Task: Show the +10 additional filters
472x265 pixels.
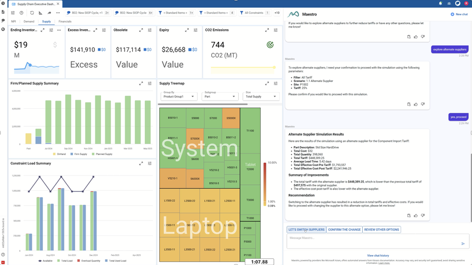Action: pyautogui.click(x=277, y=13)
